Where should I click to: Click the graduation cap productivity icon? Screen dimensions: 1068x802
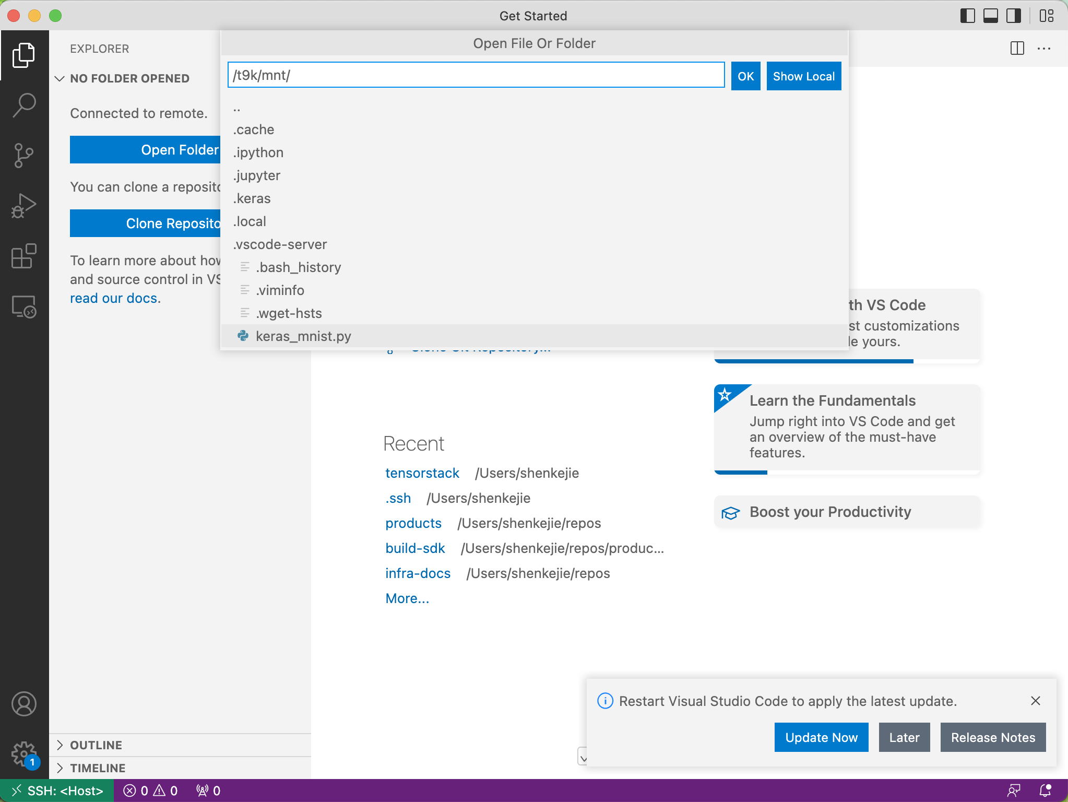pyautogui.click(x=731, y=513)
